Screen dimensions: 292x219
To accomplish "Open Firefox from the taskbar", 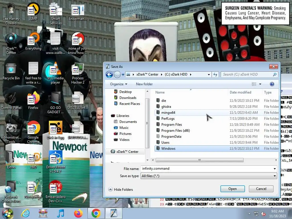I will 78,213.
